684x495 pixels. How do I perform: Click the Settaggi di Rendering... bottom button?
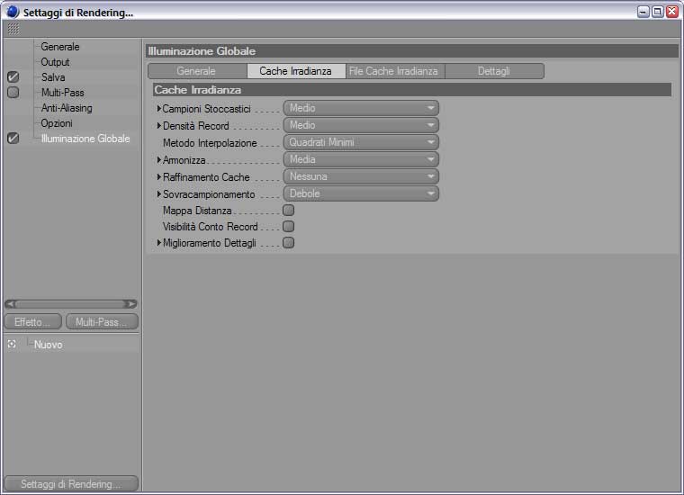[71, 483]
